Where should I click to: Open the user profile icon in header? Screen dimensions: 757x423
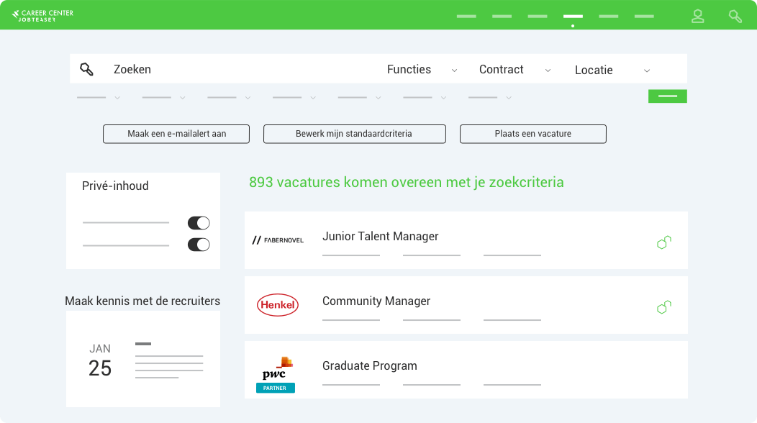697,17
